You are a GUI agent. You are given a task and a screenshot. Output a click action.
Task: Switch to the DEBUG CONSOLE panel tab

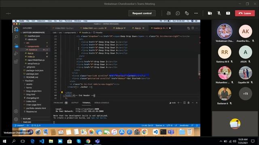pyautogui.click(x=102, y=103)
